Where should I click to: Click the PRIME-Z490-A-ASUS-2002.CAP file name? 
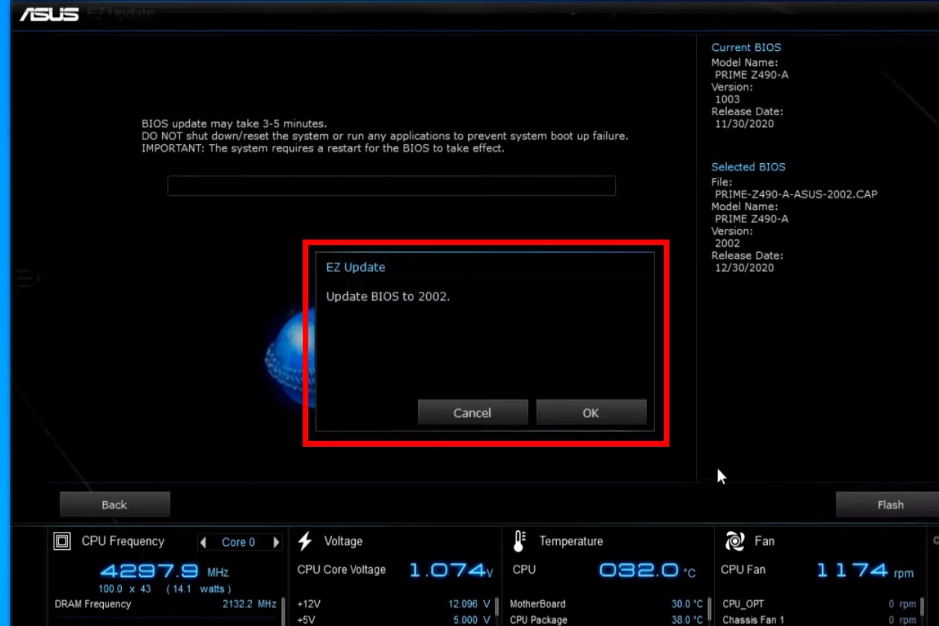[x=796, y=194]
